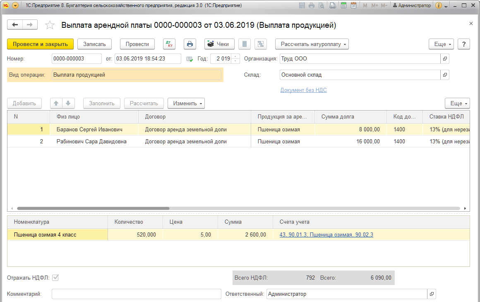480x302 pixels.
Task: Move row down with arrow button
Action: [68, 103]
